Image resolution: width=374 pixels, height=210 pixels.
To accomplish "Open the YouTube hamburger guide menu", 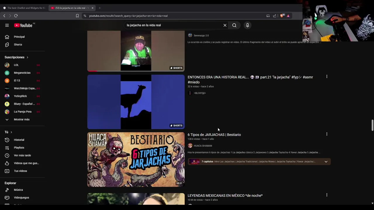I will 7,25.
